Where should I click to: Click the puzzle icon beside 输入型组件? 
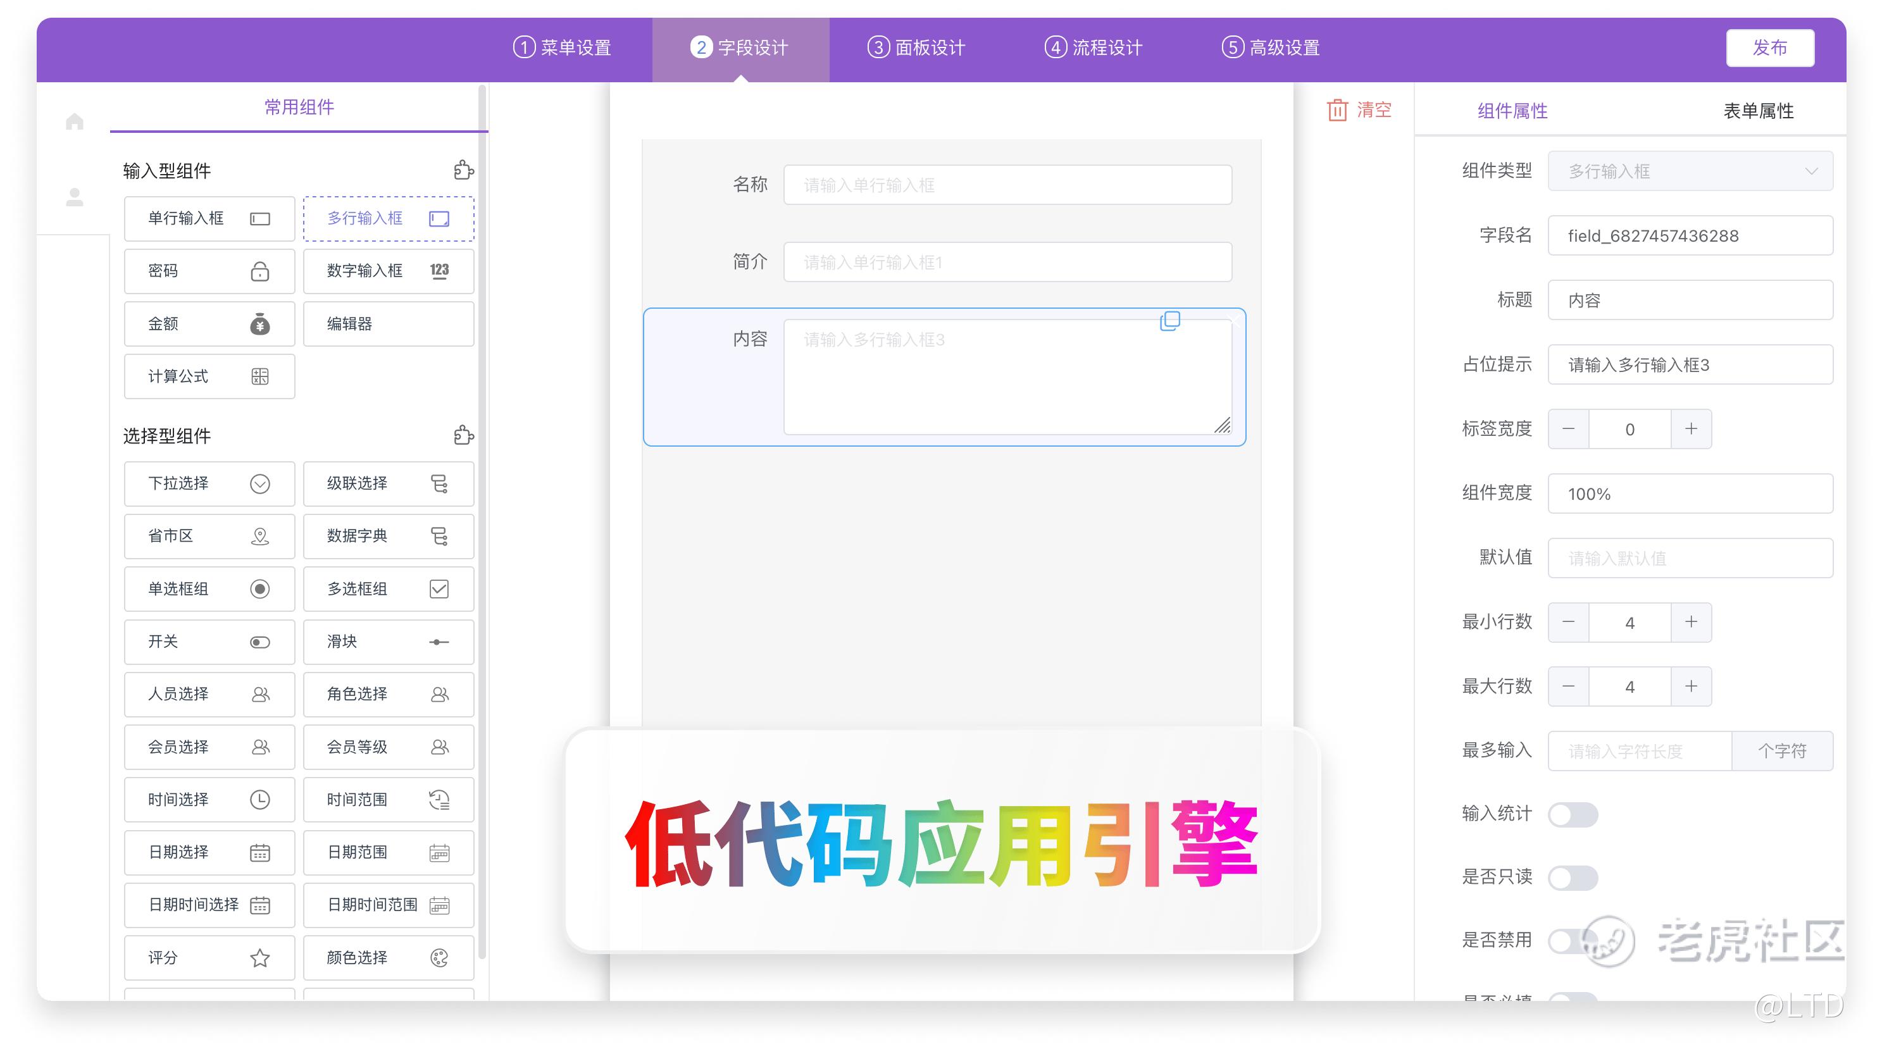[463, 170]
